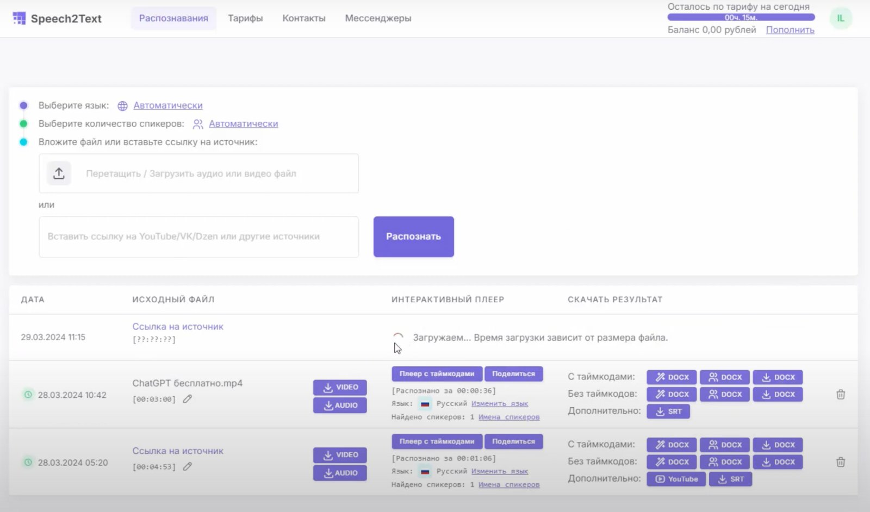Go to Мессенджеры menu item

point(378,18)
